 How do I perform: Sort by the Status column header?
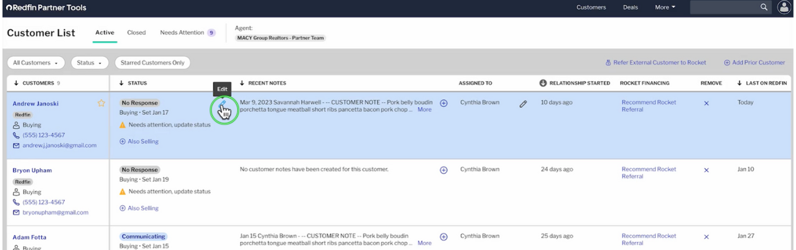tap(132, 83)
